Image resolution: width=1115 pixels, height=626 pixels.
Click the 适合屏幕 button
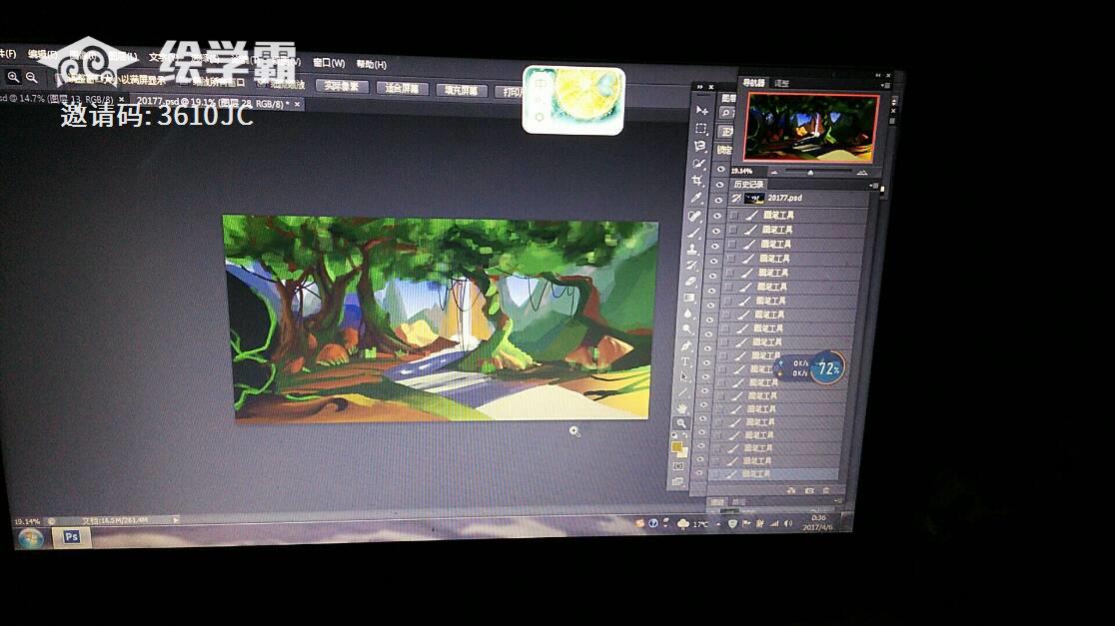pyautogui.click(x=402, y=88)
